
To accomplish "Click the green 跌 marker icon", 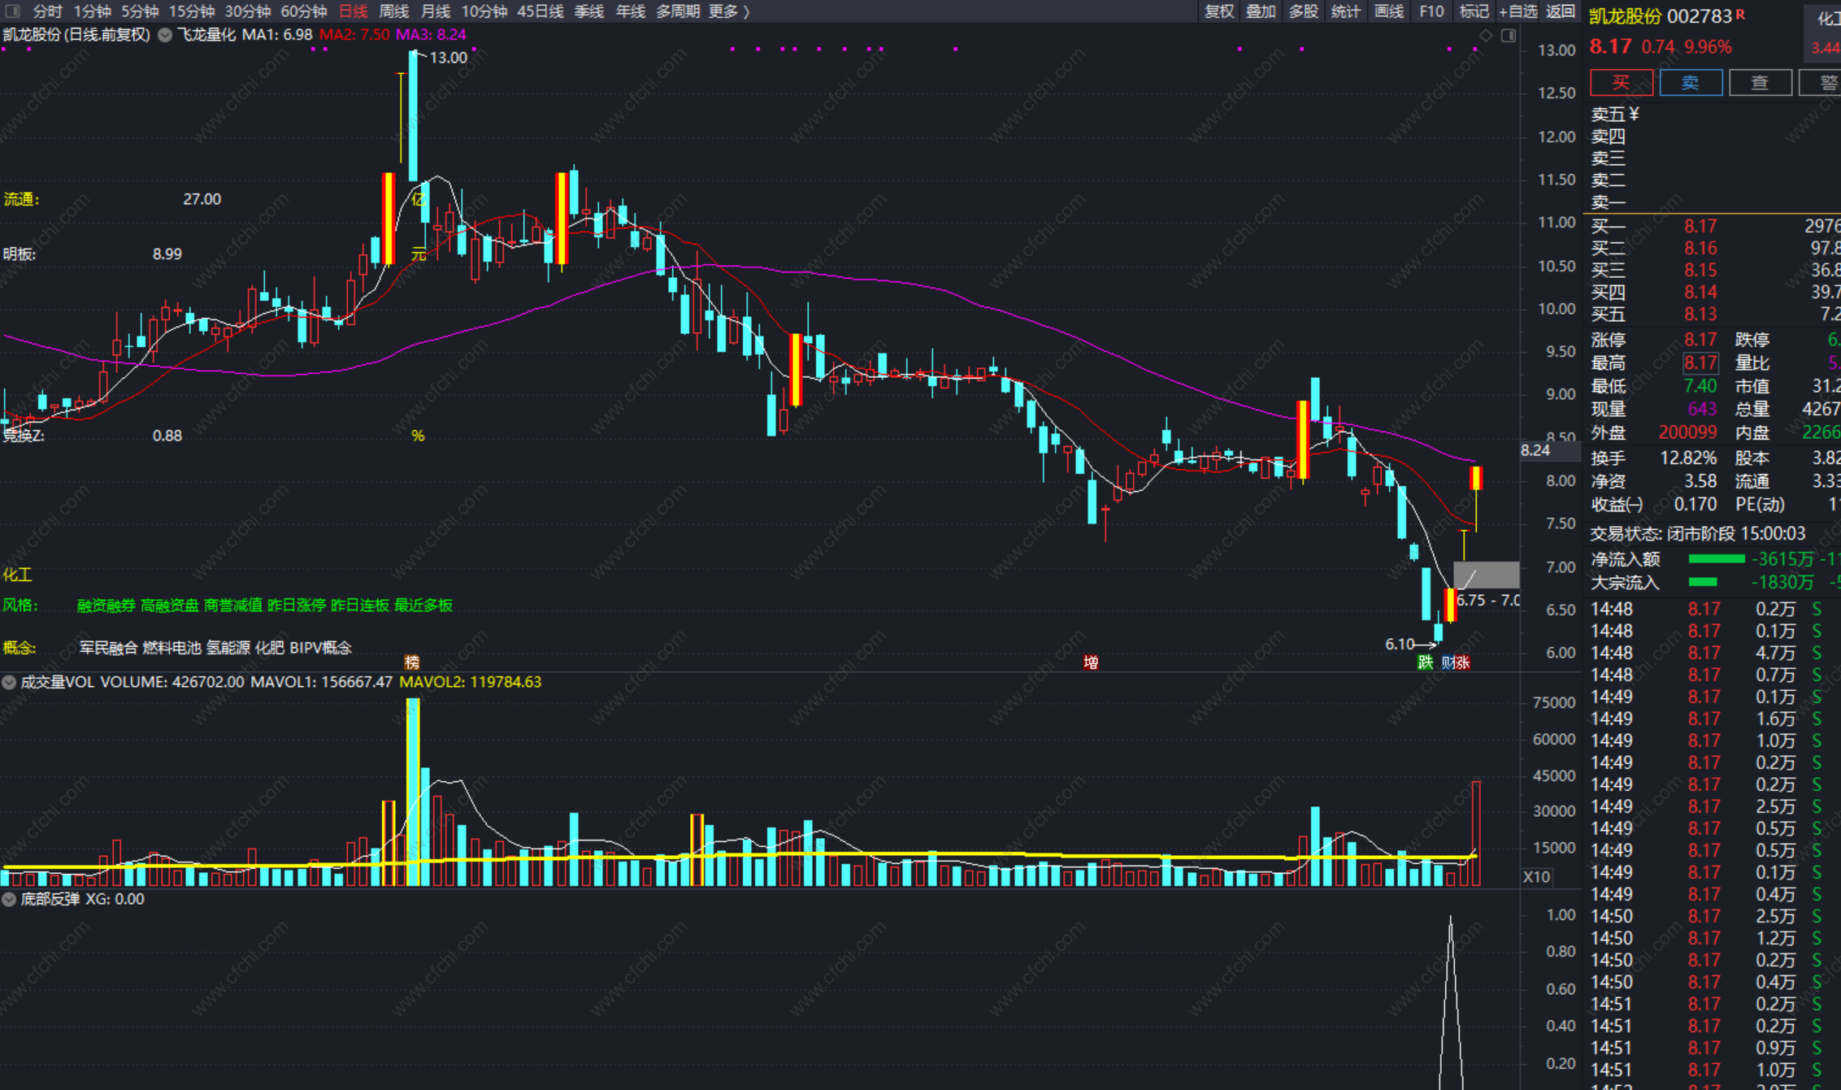I will click(1425, 662).
